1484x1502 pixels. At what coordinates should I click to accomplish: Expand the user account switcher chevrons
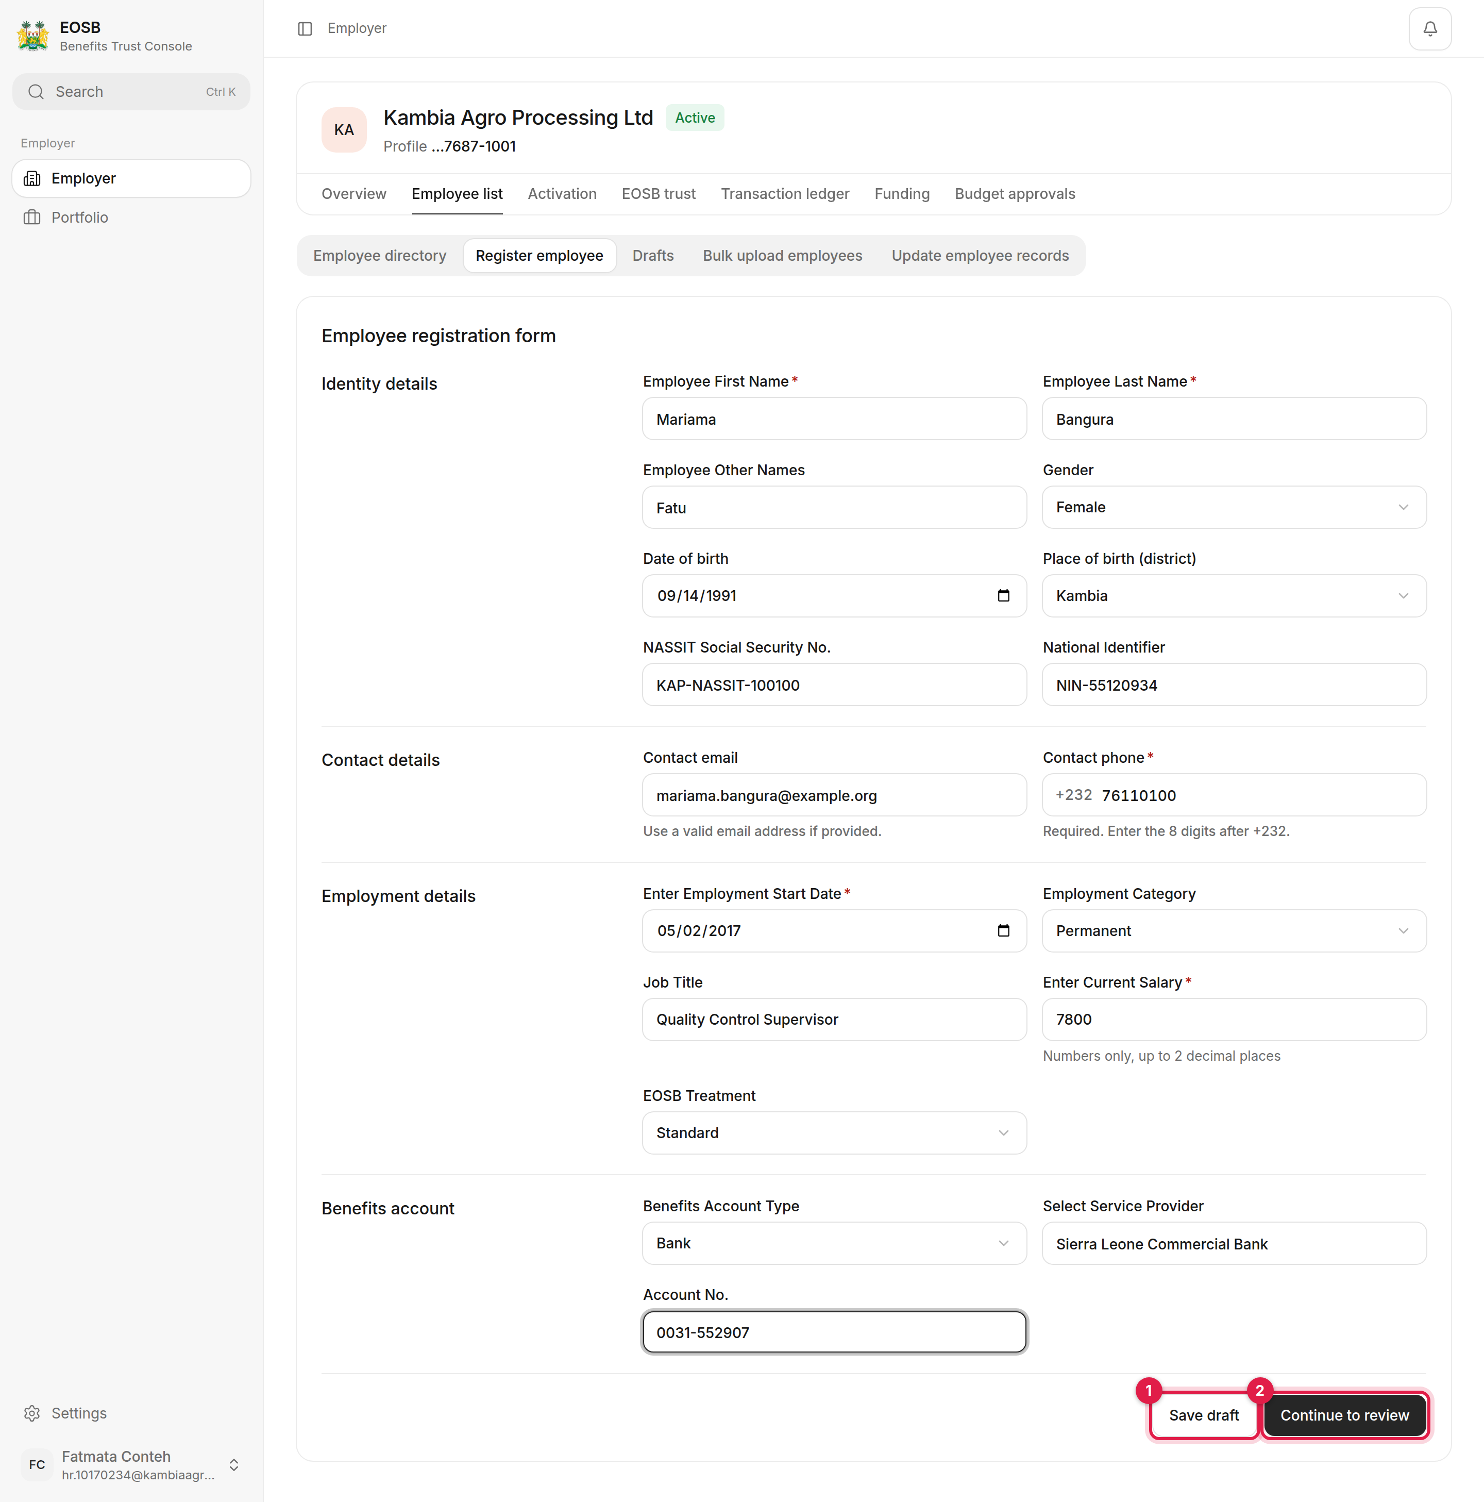pyautogui.click(x=234, y=1465)
